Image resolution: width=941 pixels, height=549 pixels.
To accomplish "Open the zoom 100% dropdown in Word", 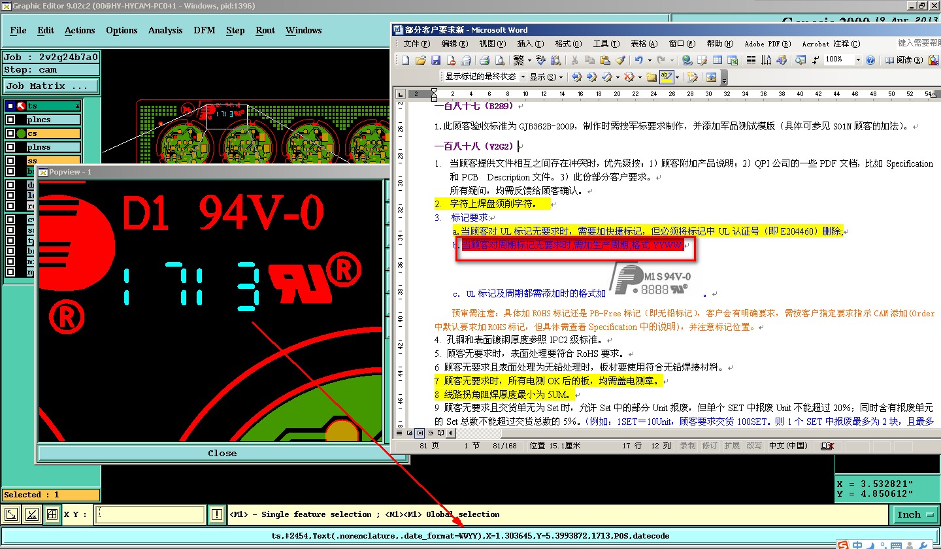I will tap(858, 60).
